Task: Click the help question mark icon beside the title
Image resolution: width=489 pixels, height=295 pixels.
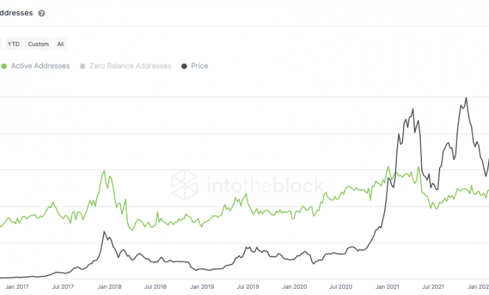Action: coord(41,13)
